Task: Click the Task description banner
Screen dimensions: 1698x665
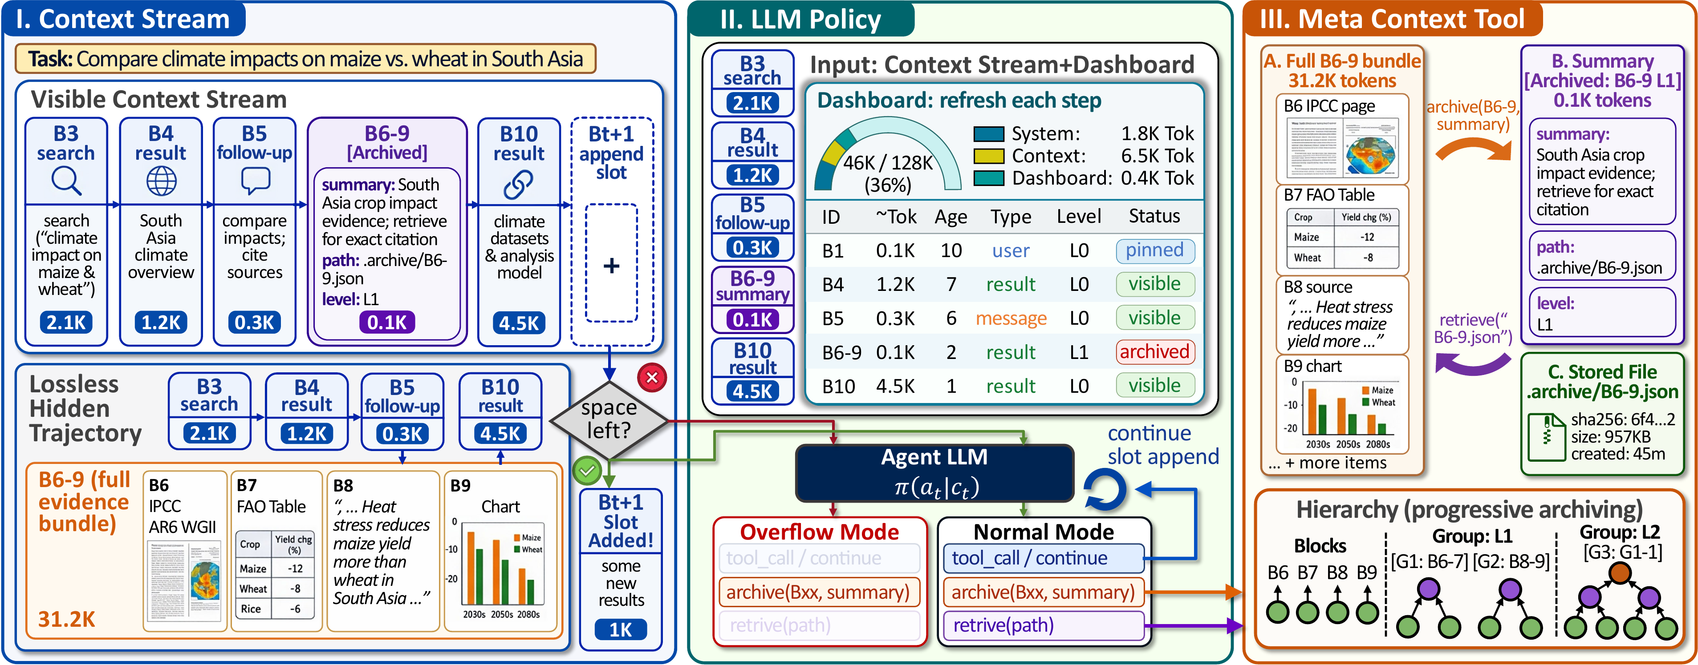Action: pyautogui.click(x=305, y=59)
